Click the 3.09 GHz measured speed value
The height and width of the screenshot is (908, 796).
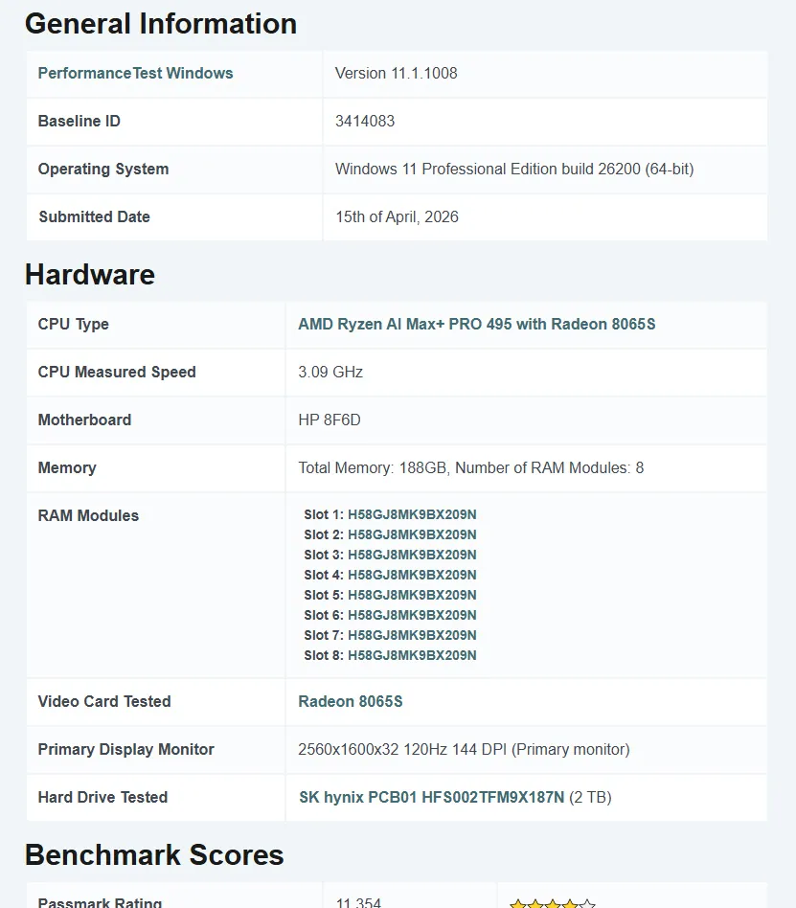click(x=330, y=373)
